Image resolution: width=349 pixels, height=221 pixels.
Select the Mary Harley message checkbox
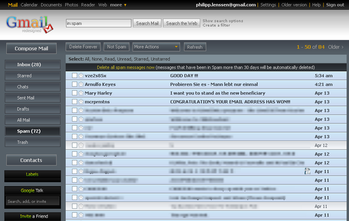click(x=74, y=93)
